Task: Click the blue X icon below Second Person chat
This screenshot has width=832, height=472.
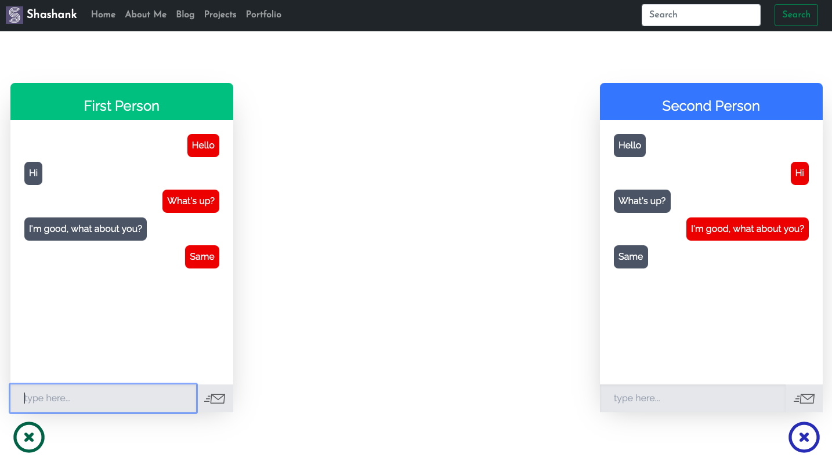Action: (x=804, y=437)
